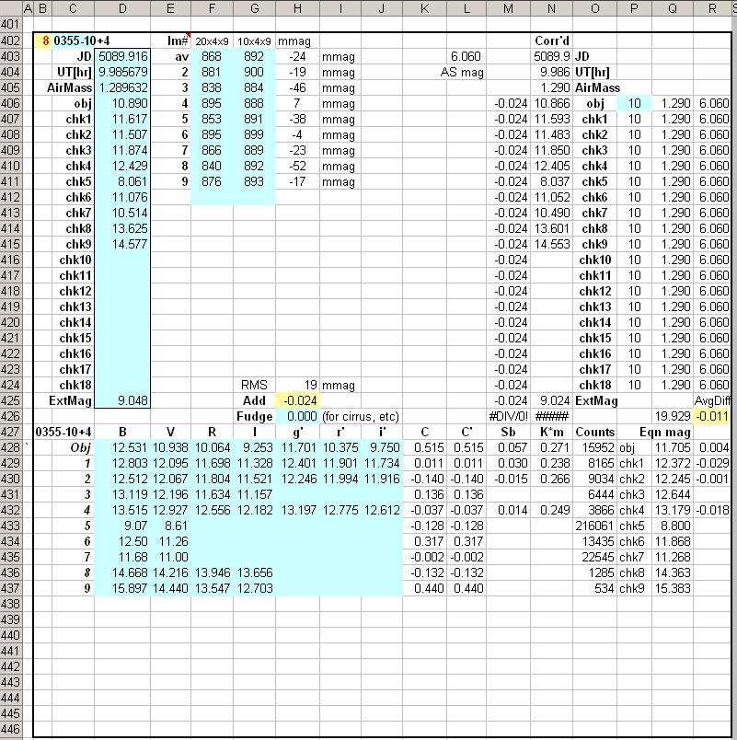The width and height of the screenshot is (737, 740).
Task: Select the chk5 value 8.061
Action: click(x=122, y=181)
